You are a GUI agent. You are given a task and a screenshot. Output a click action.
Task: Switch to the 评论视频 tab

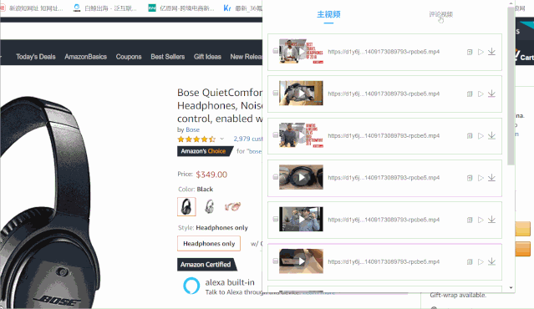coord(440,14)
